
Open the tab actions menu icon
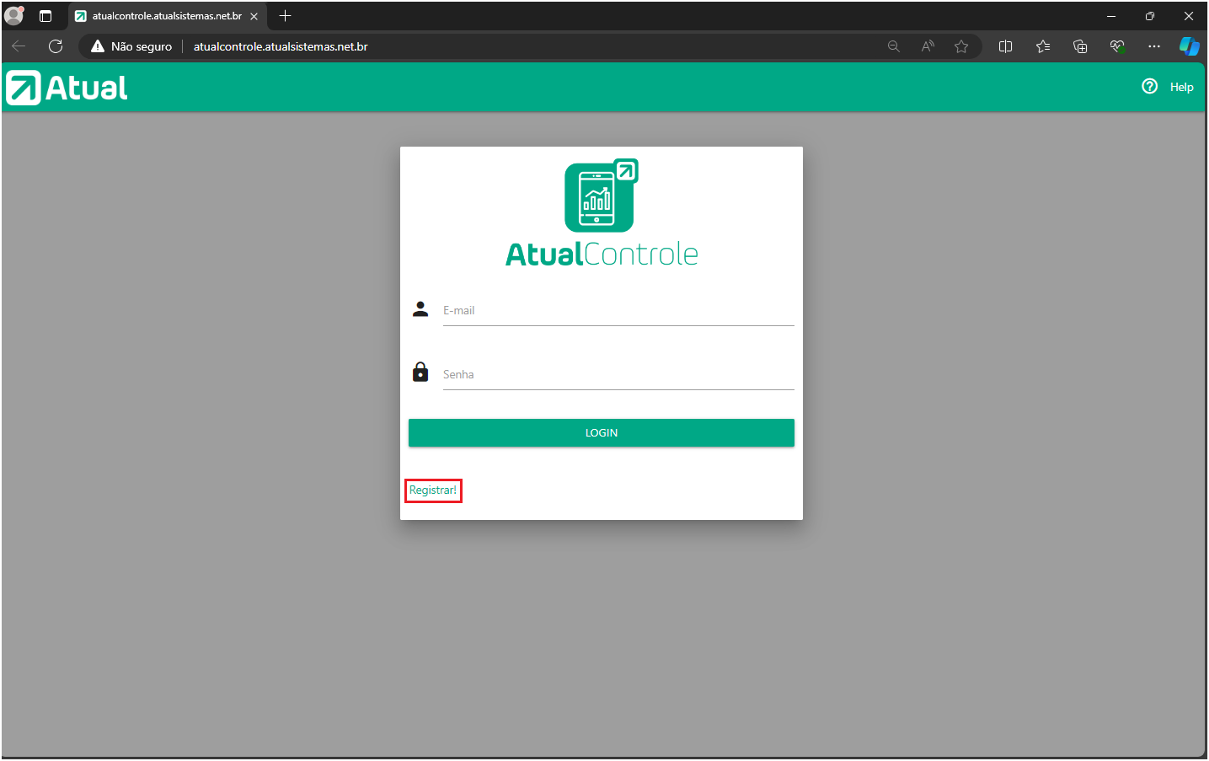(45, 16)
